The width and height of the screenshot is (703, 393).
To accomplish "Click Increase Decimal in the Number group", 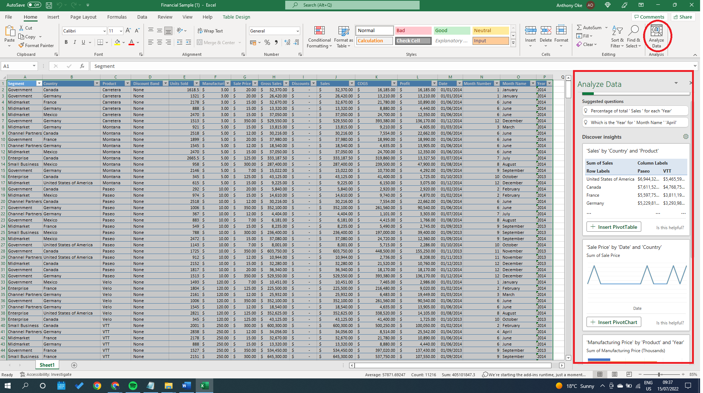I will 288,42.
